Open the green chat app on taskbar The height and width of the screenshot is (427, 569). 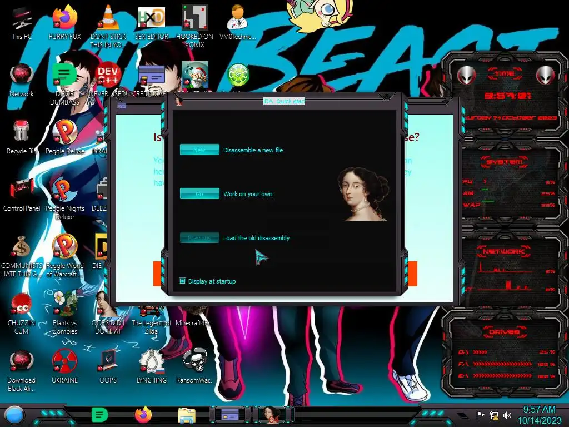pos(100,415)
